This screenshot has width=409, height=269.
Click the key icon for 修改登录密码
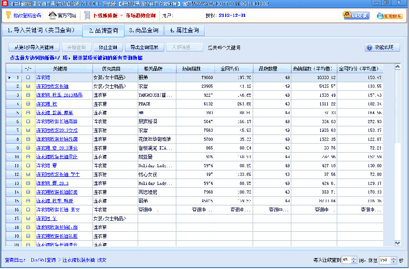point(8,15)
